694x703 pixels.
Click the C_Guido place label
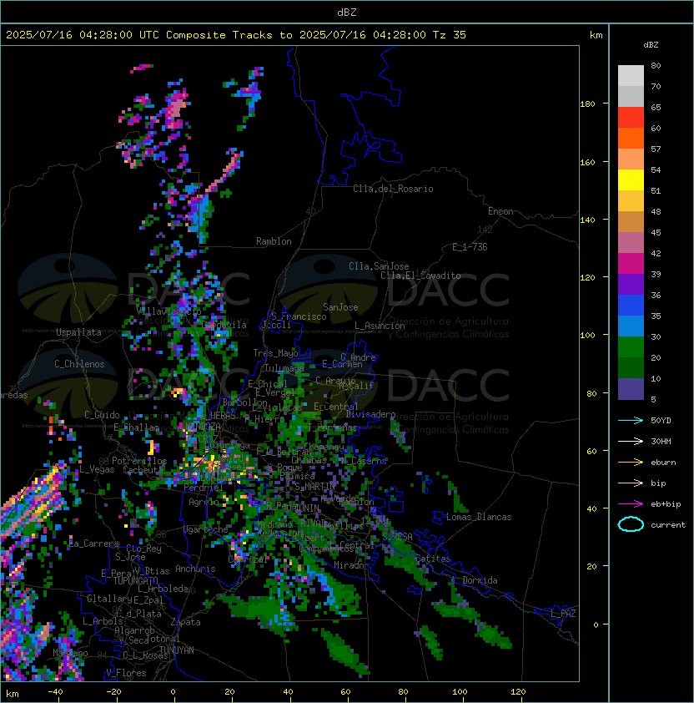pyautogui.click(x=102, y=415)
